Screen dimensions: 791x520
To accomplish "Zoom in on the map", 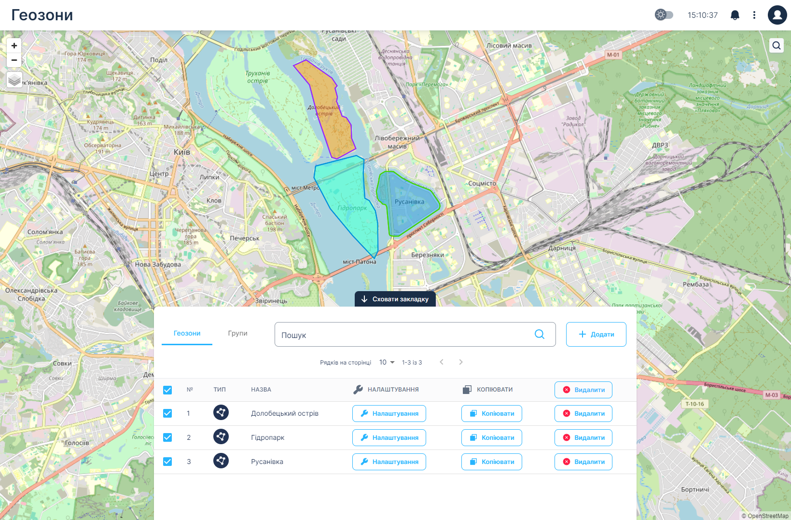I will (14, 45).
